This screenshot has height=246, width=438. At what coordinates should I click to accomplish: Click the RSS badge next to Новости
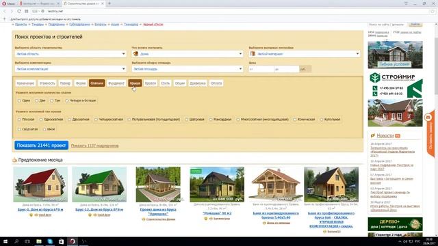[398, 136]
